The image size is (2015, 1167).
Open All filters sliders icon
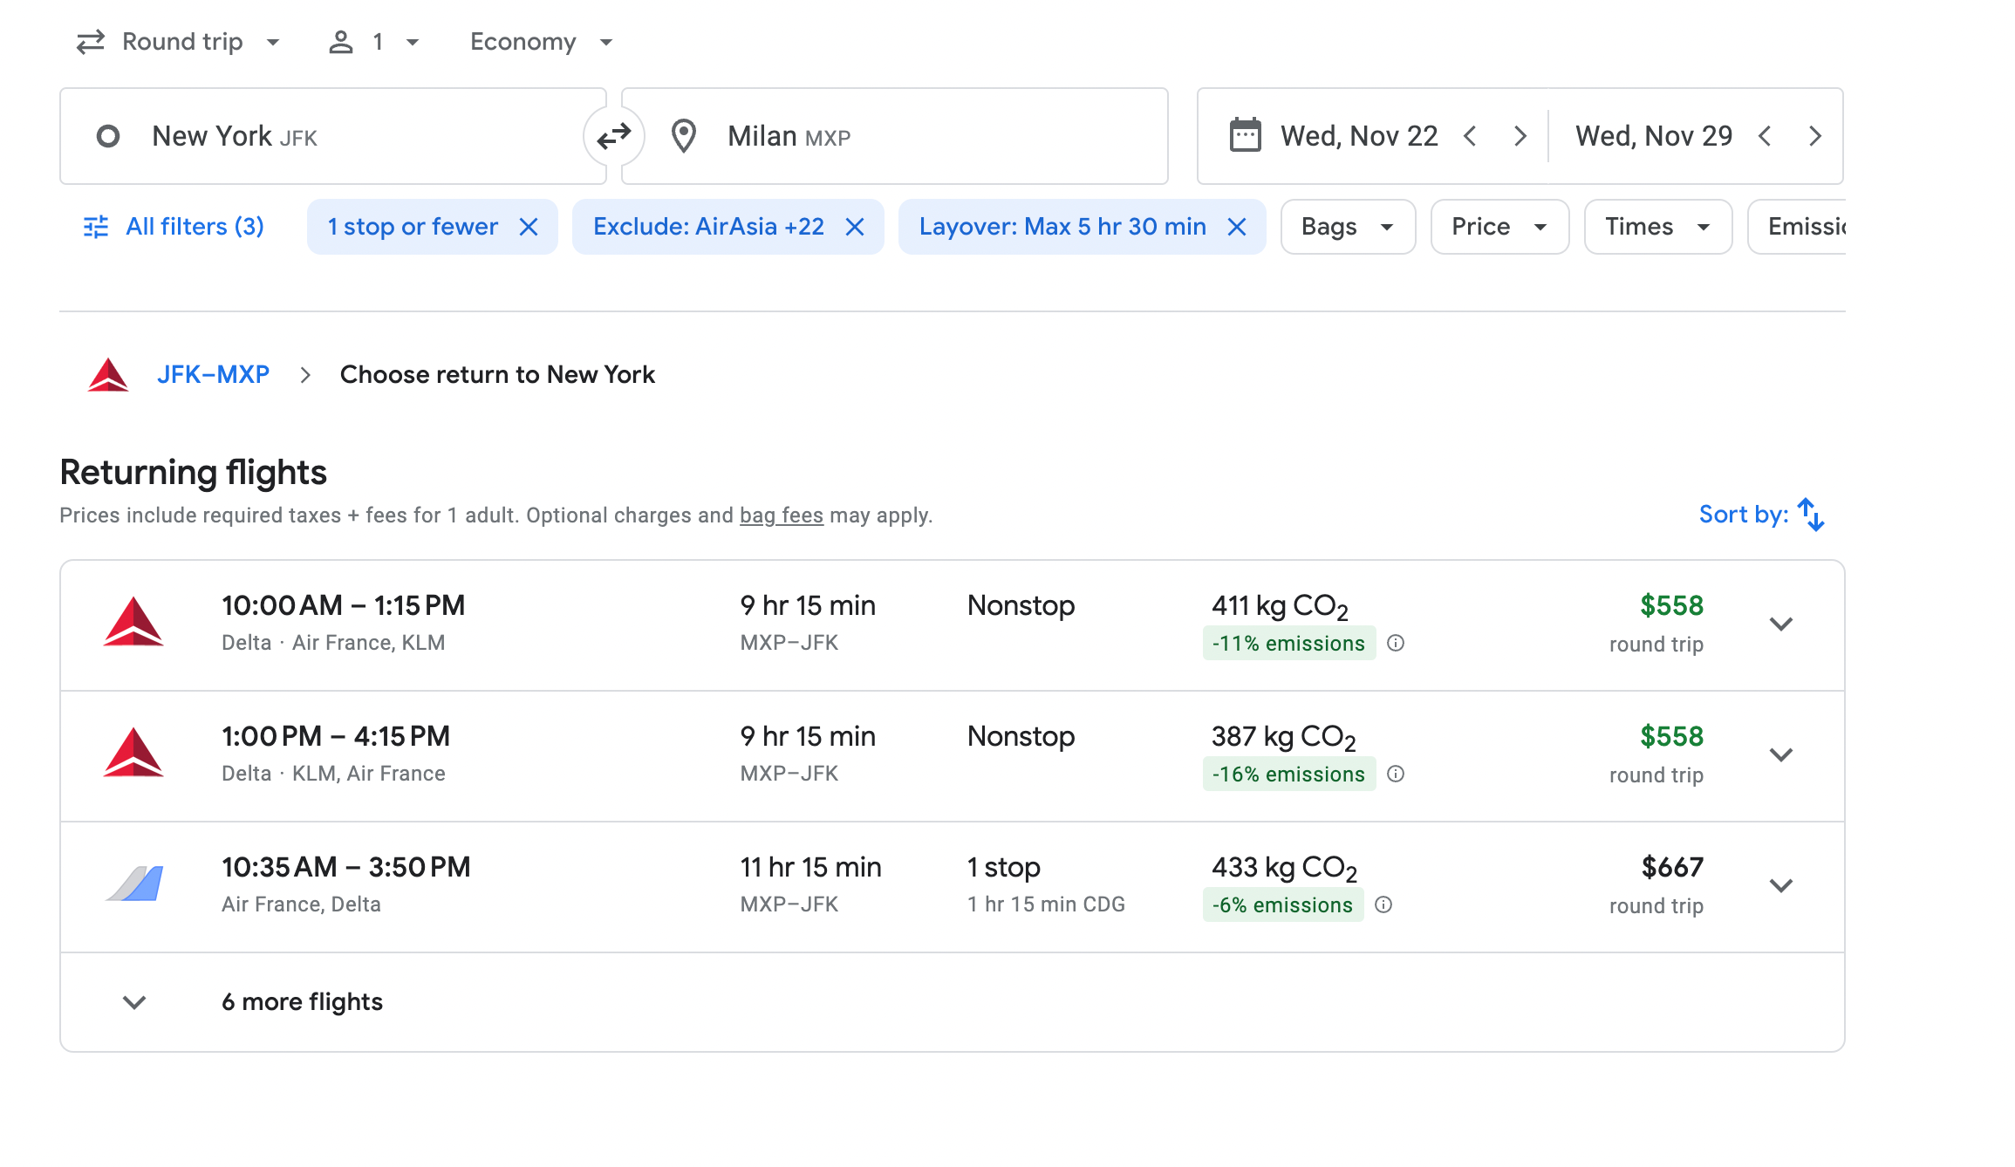(x=96, y=227)
